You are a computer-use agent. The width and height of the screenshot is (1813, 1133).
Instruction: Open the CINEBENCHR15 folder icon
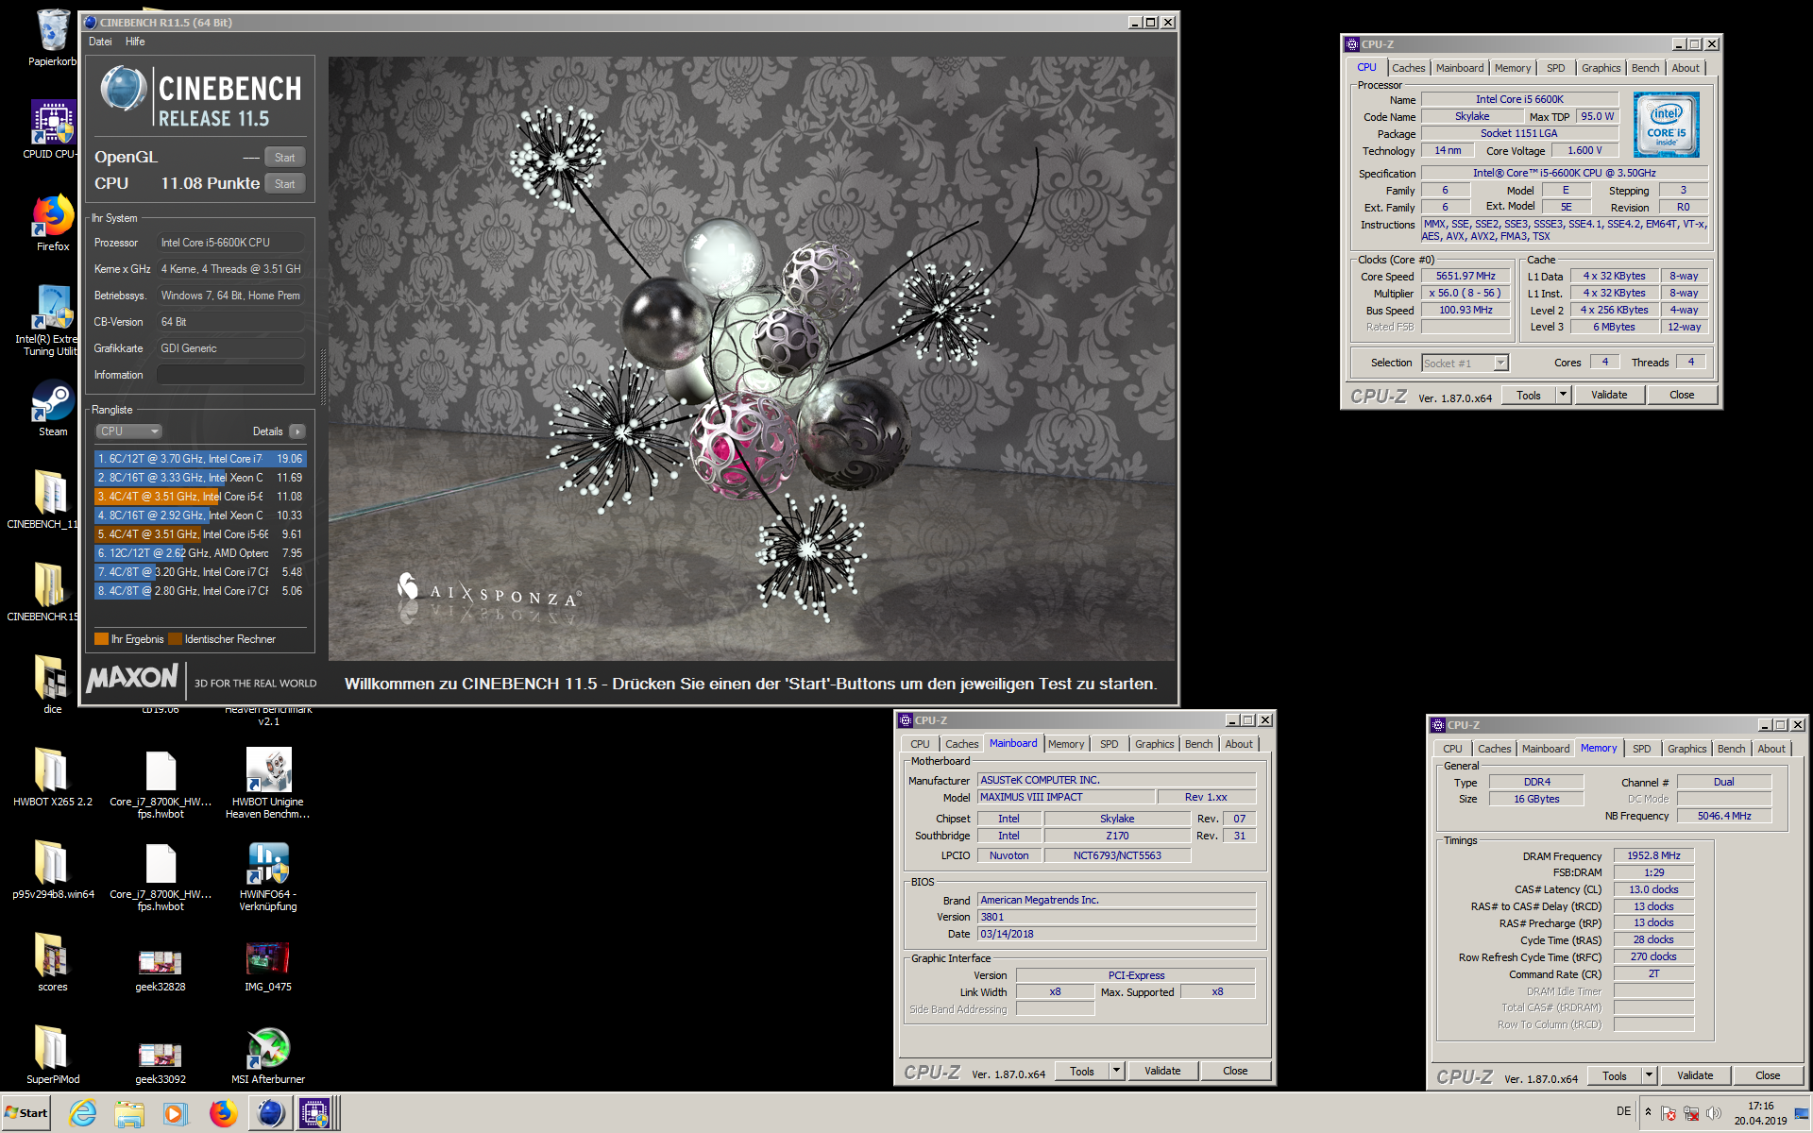[x=53, y=586]
